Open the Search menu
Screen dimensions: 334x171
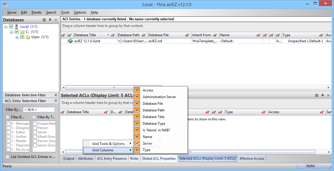tap(51, 12)
